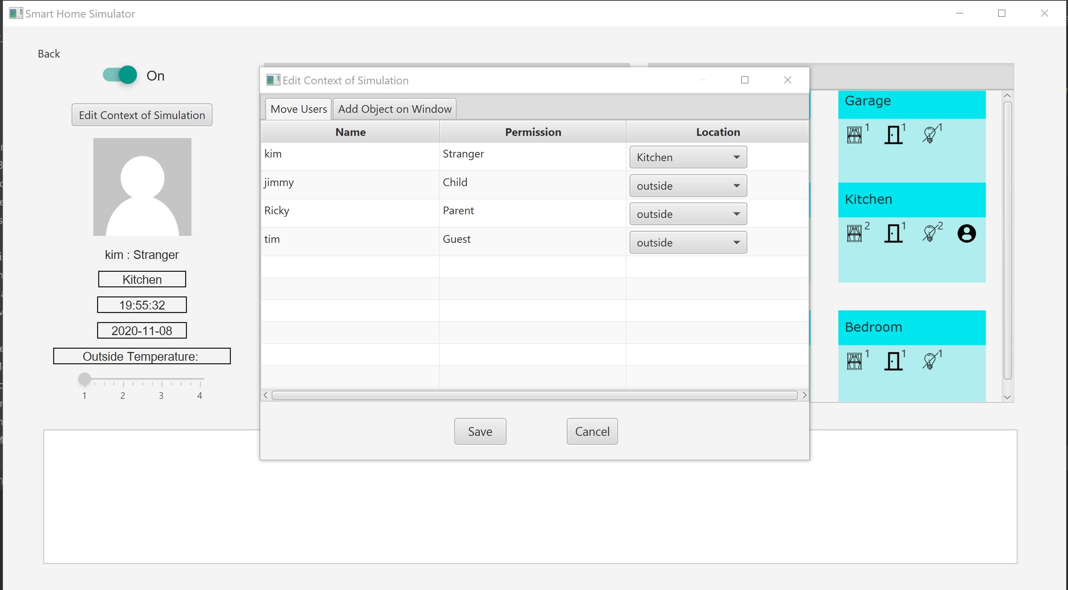Click the Kitchen window icon

click(854, 233)
